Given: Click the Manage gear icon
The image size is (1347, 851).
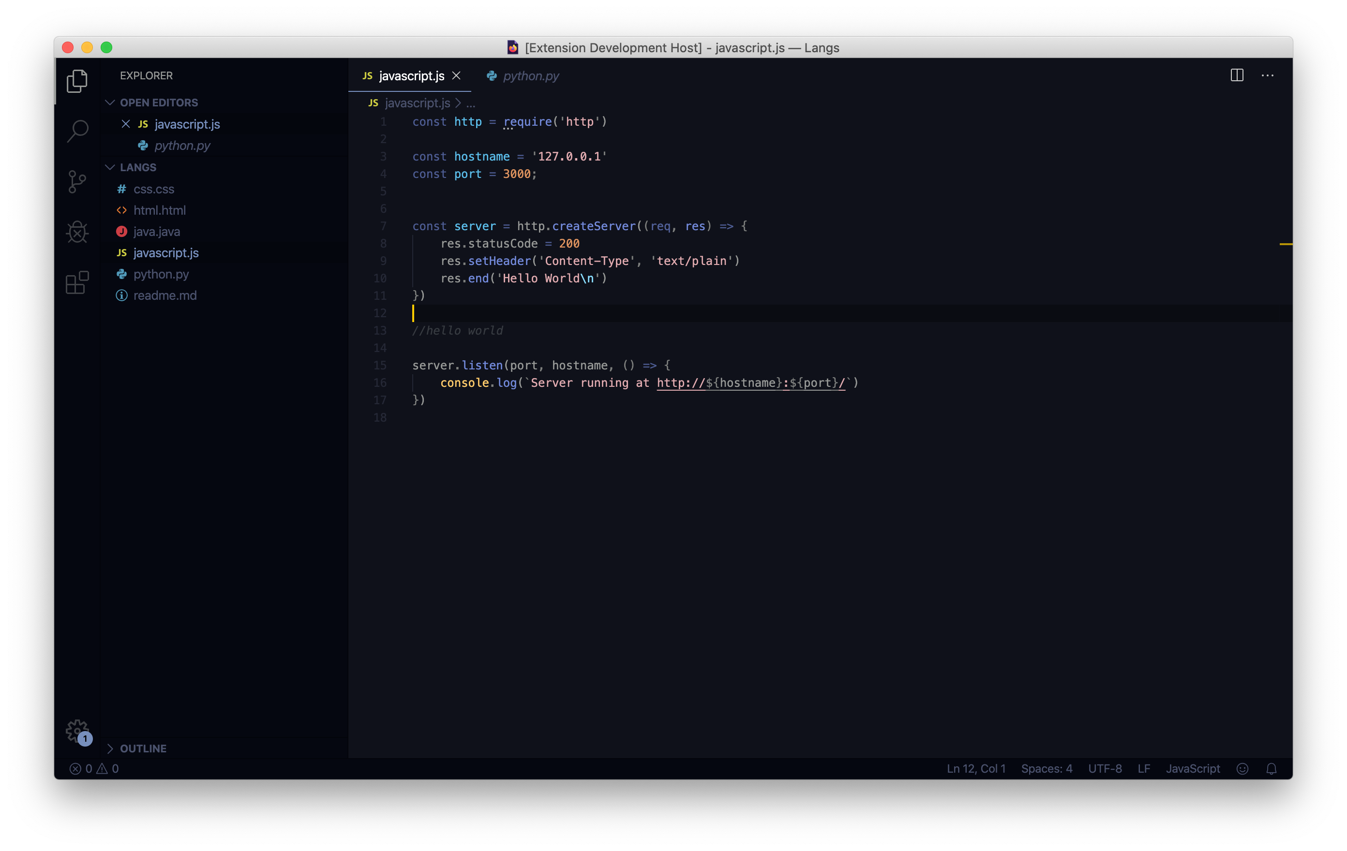Looking at the screenshot, I should [x=77, y=730].
